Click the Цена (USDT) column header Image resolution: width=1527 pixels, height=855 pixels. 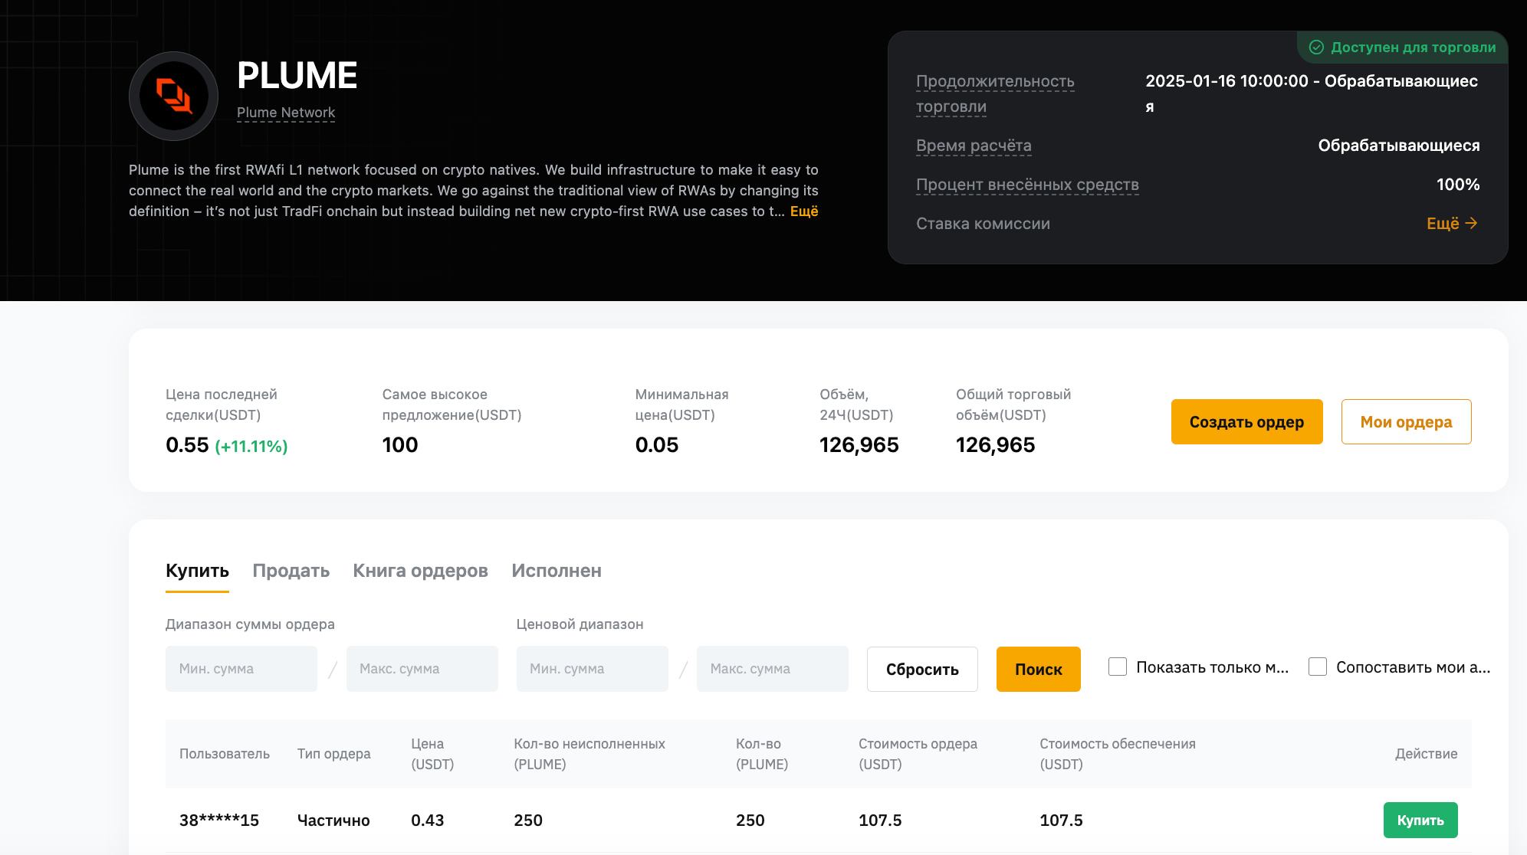click(x=432, y=754)
